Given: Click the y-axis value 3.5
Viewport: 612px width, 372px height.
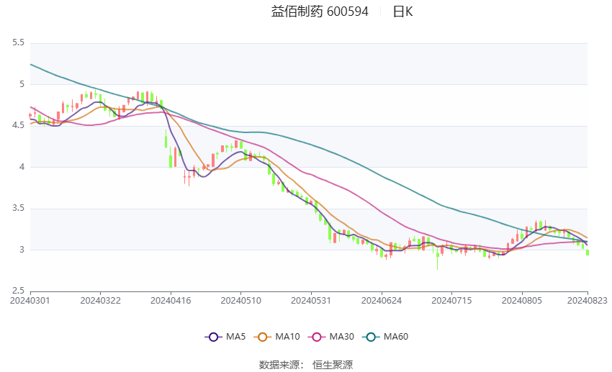Looking at the screenshot, I should (x=18, y=208).
